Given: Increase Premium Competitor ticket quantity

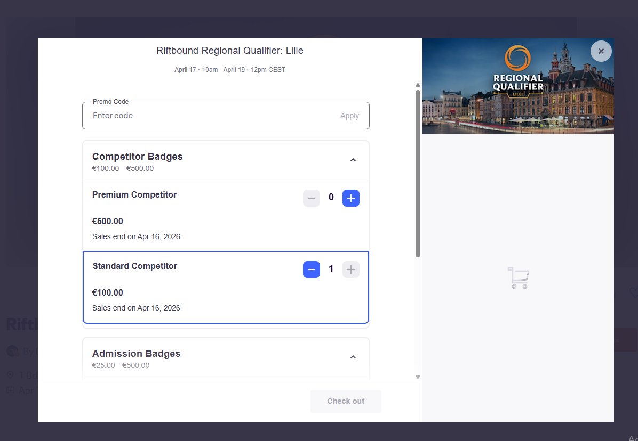Looking at the screenshot, I should 350,198.
